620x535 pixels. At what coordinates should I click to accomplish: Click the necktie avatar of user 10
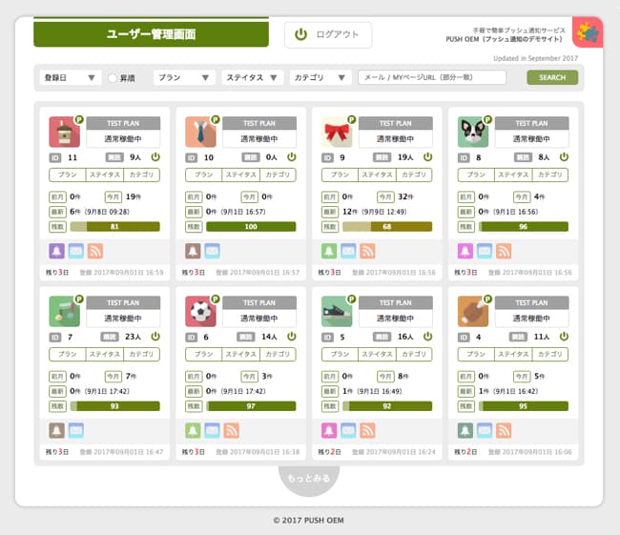point(200,132)
